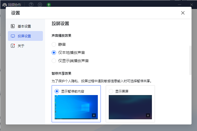The height and width of the screenshot is (131, 197).
Task: Choose 显示黑屏 radio button
Action: [x=111, y=91]
